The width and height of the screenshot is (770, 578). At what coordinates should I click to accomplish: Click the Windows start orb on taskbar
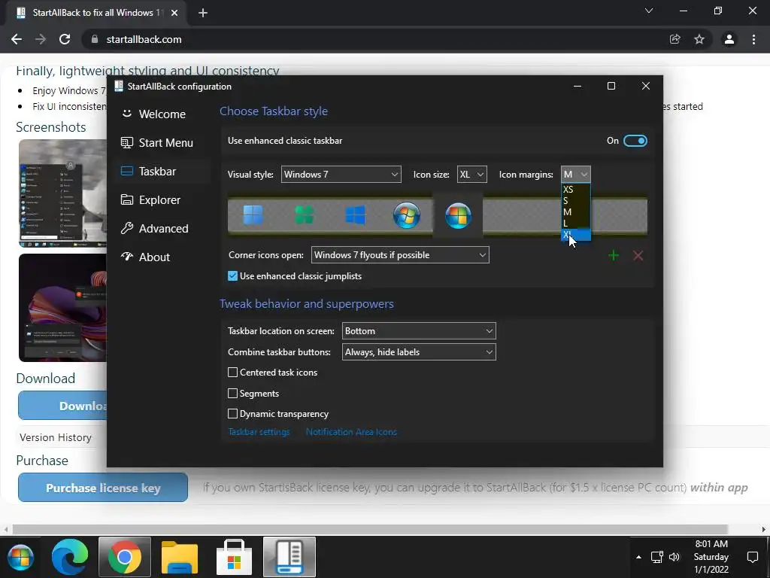pos(20,558)
